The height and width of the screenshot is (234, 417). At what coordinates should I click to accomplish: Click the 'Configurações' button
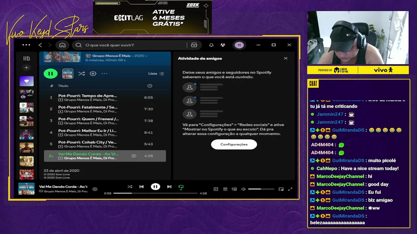click(x=234, y=144)
